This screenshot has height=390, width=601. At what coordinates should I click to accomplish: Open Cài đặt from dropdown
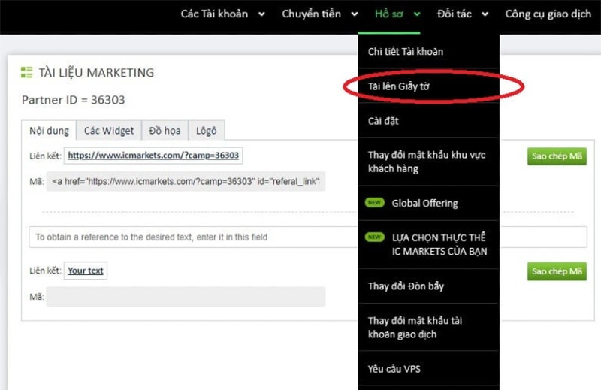point(428,121)
